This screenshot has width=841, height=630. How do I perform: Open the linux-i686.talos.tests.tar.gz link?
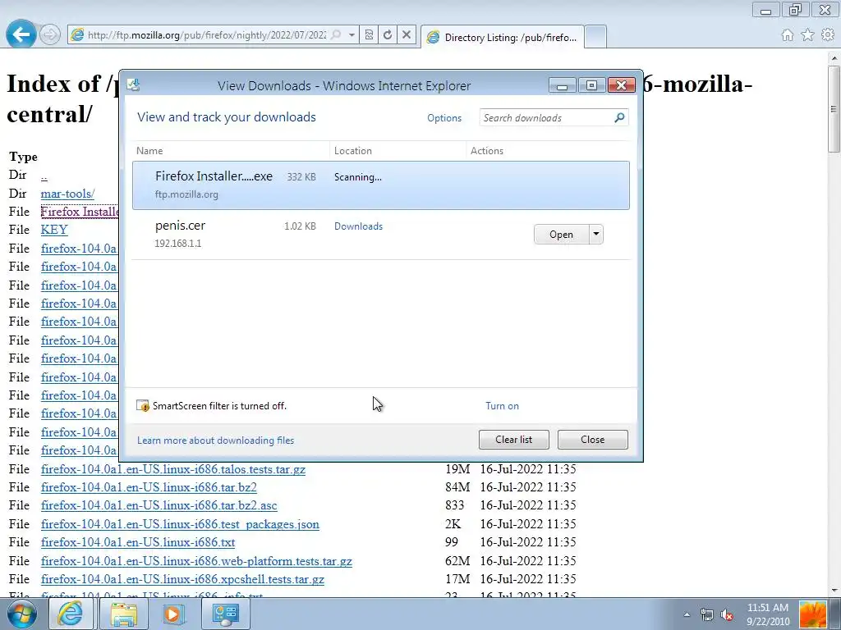173,469
